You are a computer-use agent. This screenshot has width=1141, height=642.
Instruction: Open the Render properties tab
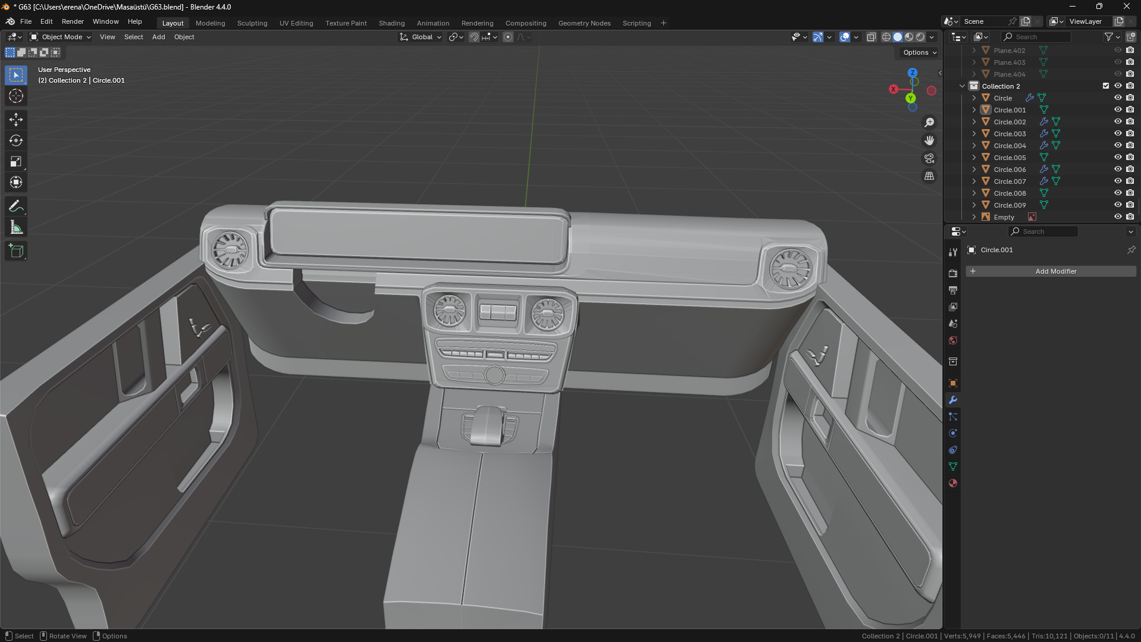pyautogui.click(x=953, y=273)
